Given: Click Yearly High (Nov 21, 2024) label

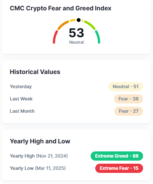Looking at the screenshot, I should tap(39, 156).
